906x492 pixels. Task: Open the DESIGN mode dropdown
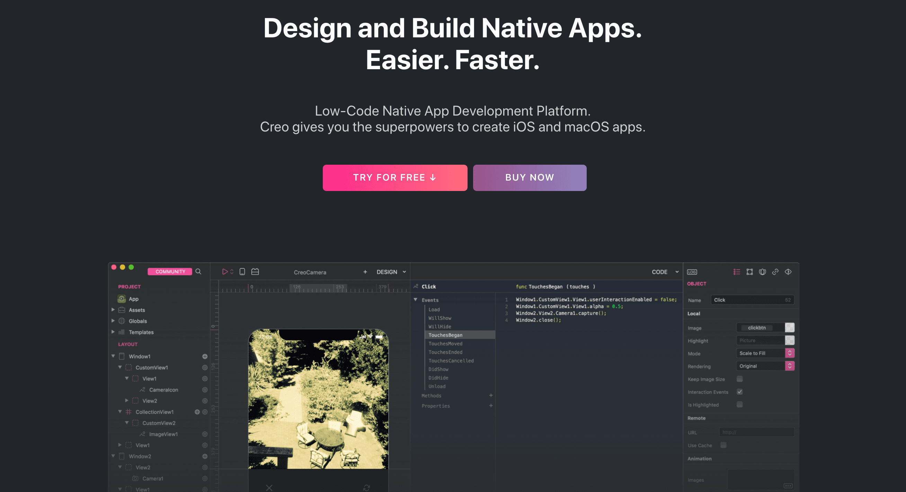click(391, 272)
